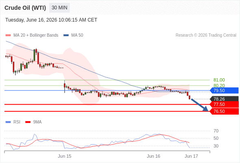Click the Crude Oil (WTI) title

25,8
